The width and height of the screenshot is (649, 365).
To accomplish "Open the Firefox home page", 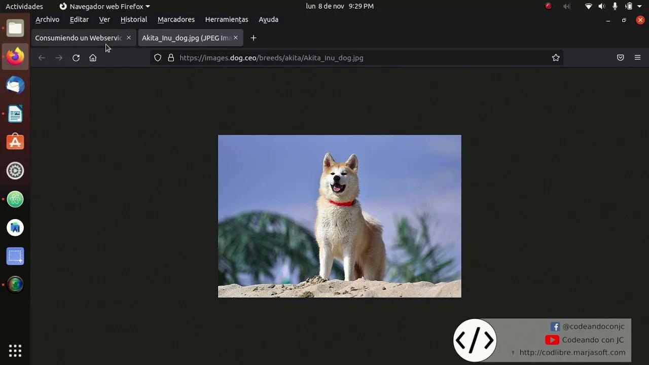I will (93, 58).
